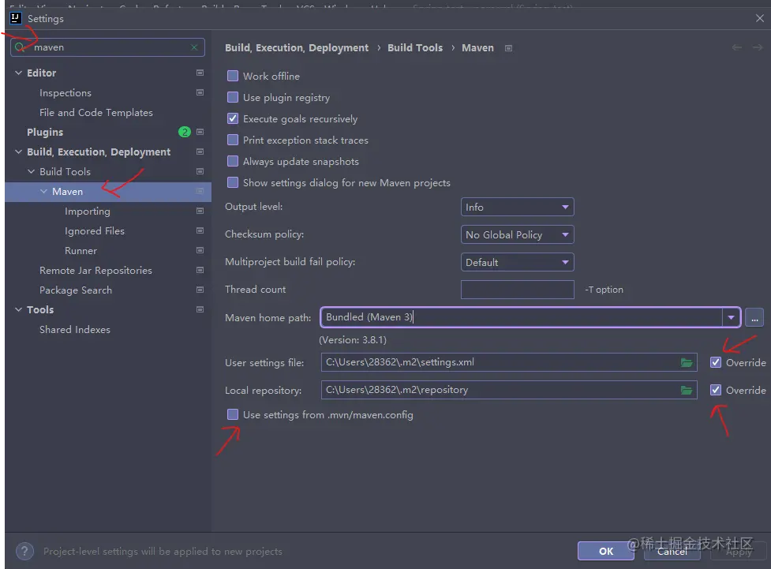The width and height of the screenshot is (771, 569).
Task: Click the search magnifier icon
Action: tap(20, 47)
